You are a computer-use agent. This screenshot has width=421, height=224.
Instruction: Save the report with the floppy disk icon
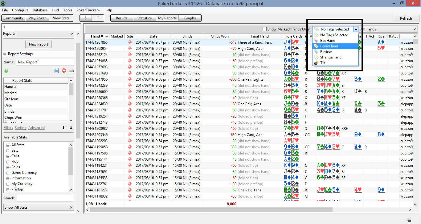tap(56, 70)
